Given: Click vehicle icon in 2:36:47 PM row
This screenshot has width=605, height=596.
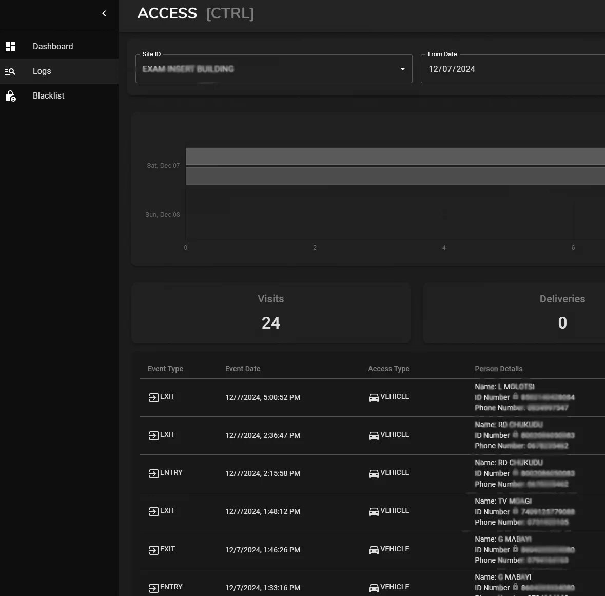Looking at the screenshot, I should (374, 435).
